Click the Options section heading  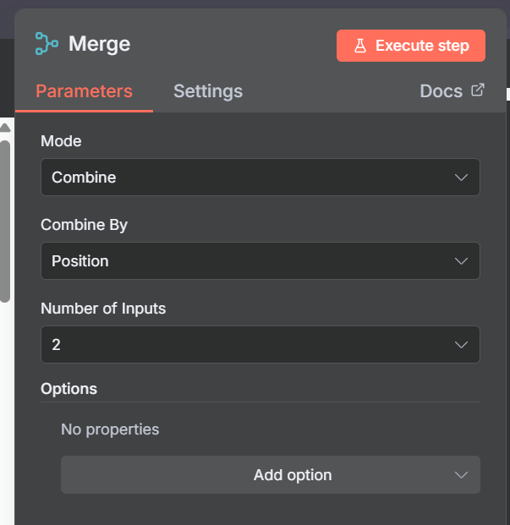[x=69, y=389]
